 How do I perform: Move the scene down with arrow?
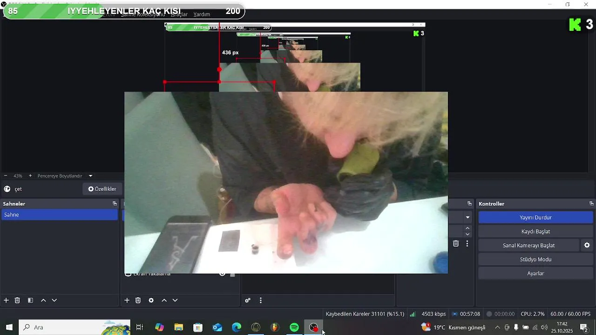pos(54,301)
